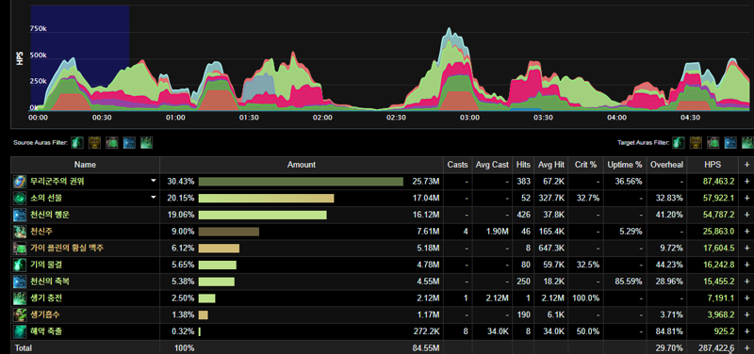This screenshot has width=754, height=354.
Task: Click the 30.43% amount bar
Action: (301, 182)
